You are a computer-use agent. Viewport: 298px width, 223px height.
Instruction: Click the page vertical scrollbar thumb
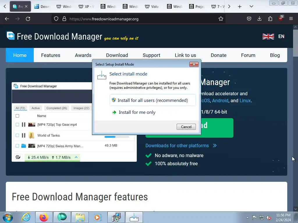295,43
